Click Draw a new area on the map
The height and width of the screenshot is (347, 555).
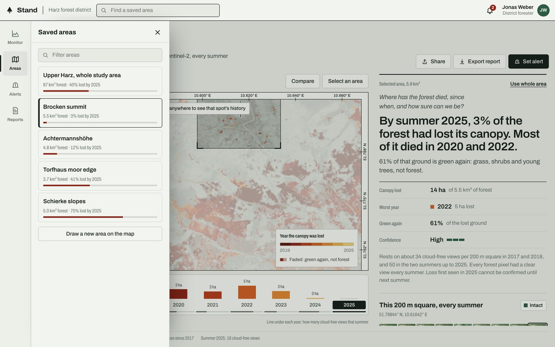tap(100, 234)
